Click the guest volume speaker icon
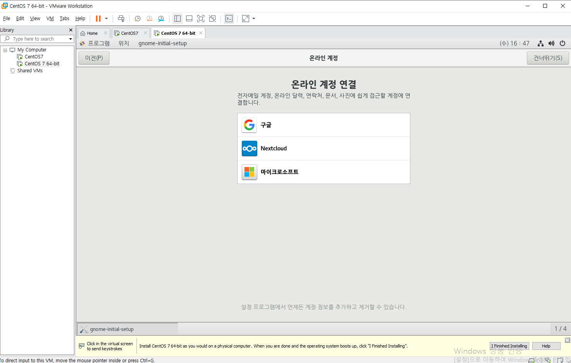Screen dimensions: 571x363 (551, 43)
